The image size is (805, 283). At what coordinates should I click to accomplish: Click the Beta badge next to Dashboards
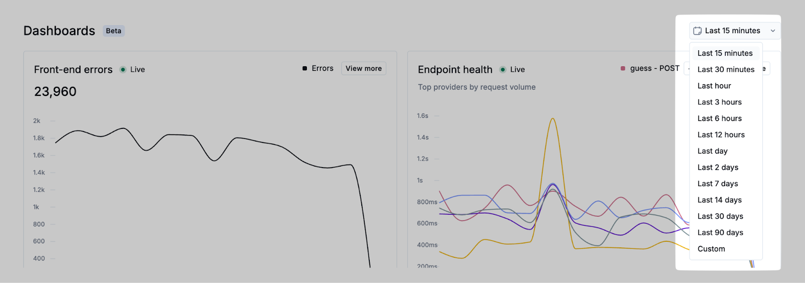tap(113, 31)
